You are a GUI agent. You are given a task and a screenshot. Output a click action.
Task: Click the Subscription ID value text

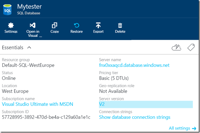coord(46,117)
